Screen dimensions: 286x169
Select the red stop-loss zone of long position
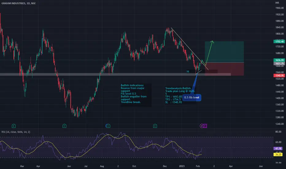tap(224, 69)
